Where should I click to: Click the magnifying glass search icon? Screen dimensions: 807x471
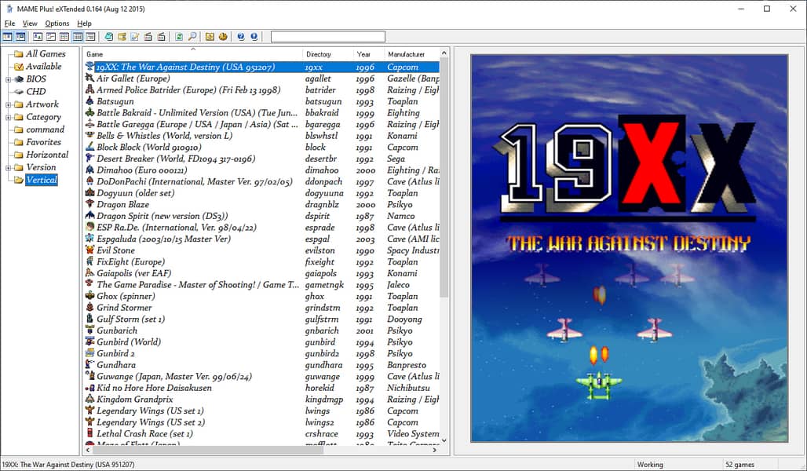click(192, 37)
